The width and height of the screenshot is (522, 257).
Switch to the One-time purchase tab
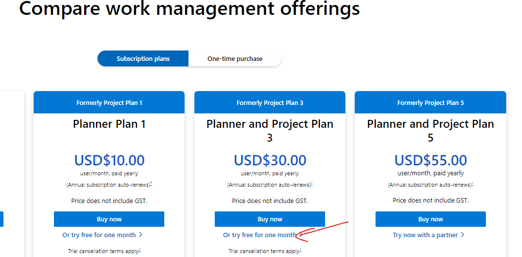click(x=235, y=58)
